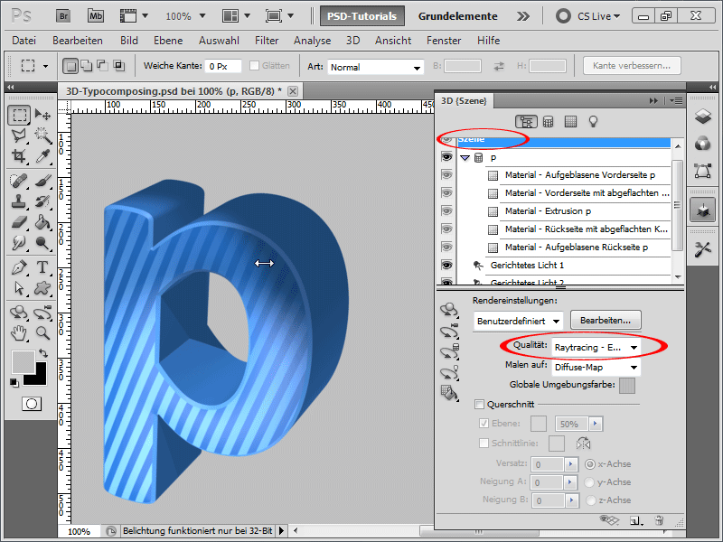Toggle the Schnittlinie checkbox

[484, 443]
